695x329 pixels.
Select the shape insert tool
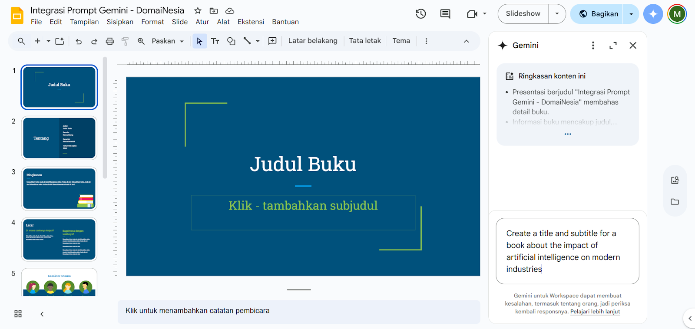click(x=231, y=41)
